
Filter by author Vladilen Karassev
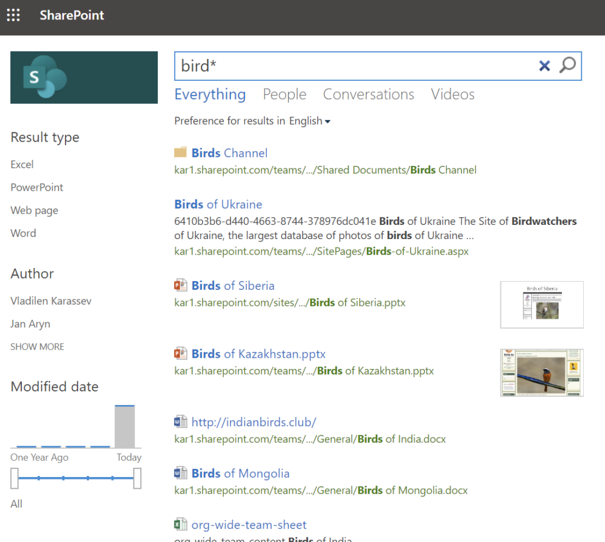click(51, 301)
